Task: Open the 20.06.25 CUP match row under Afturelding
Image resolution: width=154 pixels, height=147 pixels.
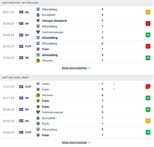Action: (x=77, y=46)
